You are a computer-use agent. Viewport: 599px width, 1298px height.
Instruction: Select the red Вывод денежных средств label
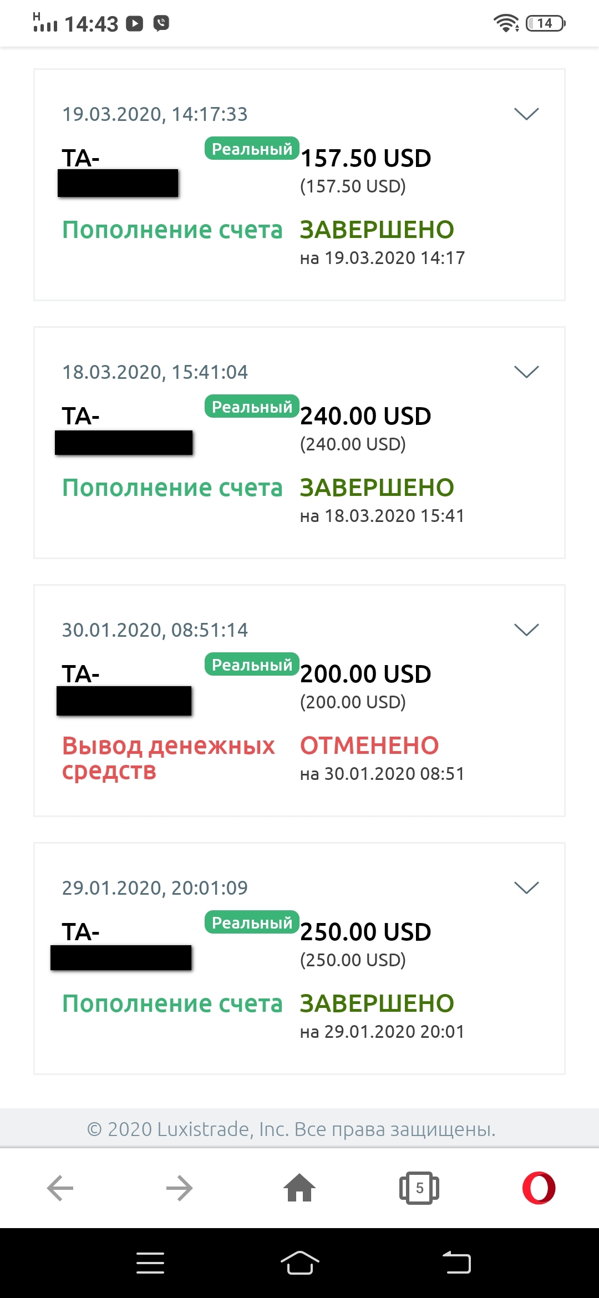point(168,758)
